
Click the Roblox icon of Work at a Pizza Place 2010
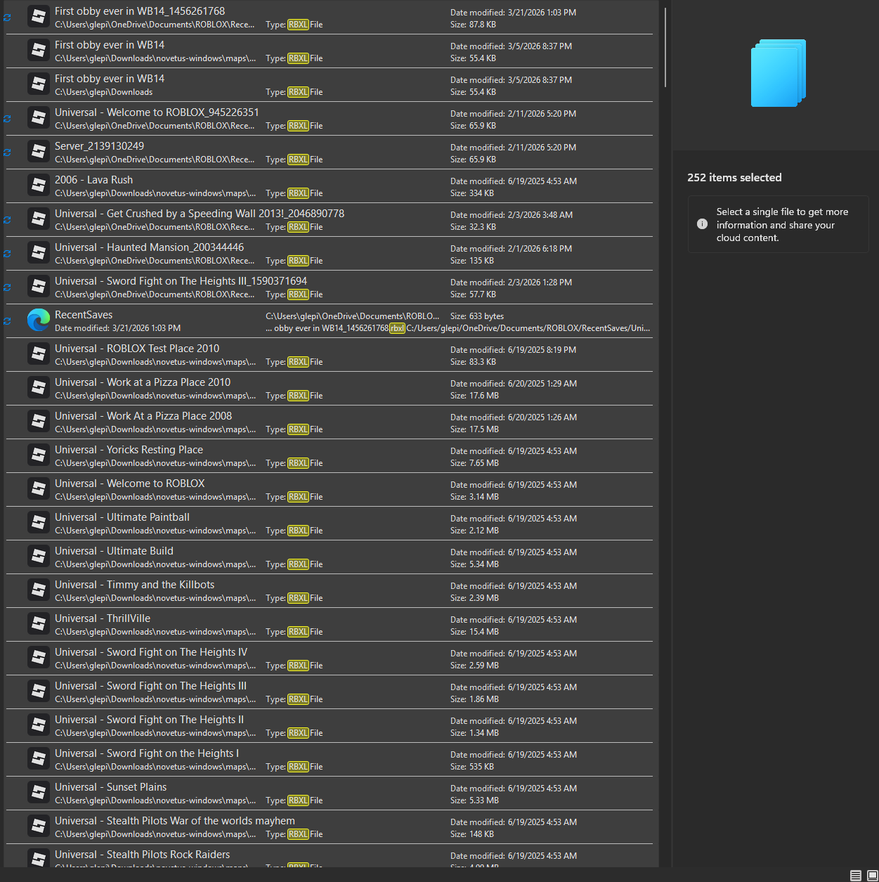pyautogui.click(x=39, y=388)
